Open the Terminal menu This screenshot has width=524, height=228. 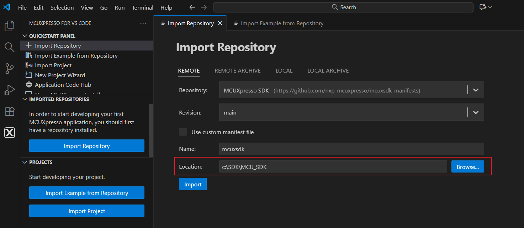pos(142,7)
